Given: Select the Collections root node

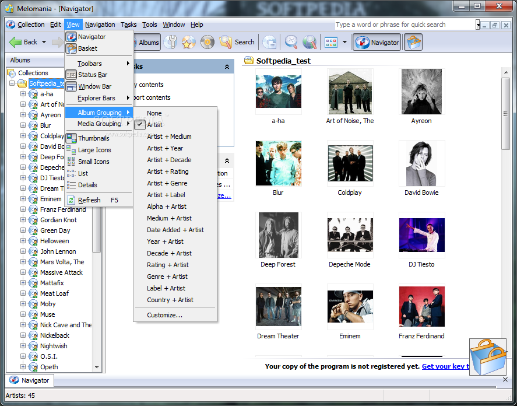Looking at the screenshot, I should tap(33, 73).
